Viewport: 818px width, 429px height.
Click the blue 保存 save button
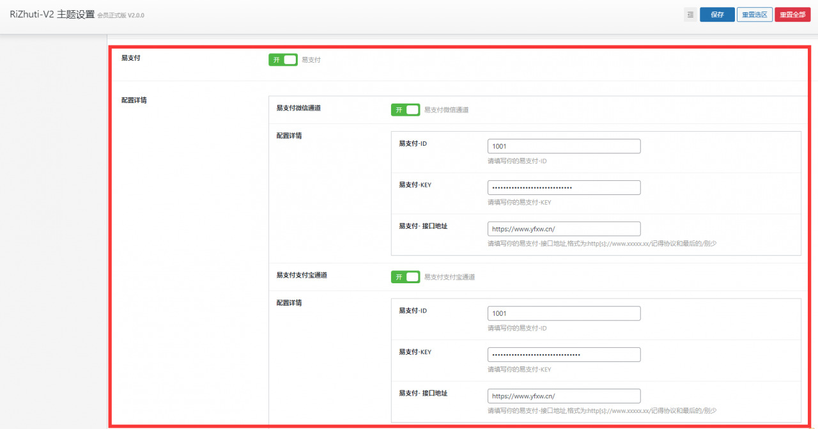pos(717,15)
